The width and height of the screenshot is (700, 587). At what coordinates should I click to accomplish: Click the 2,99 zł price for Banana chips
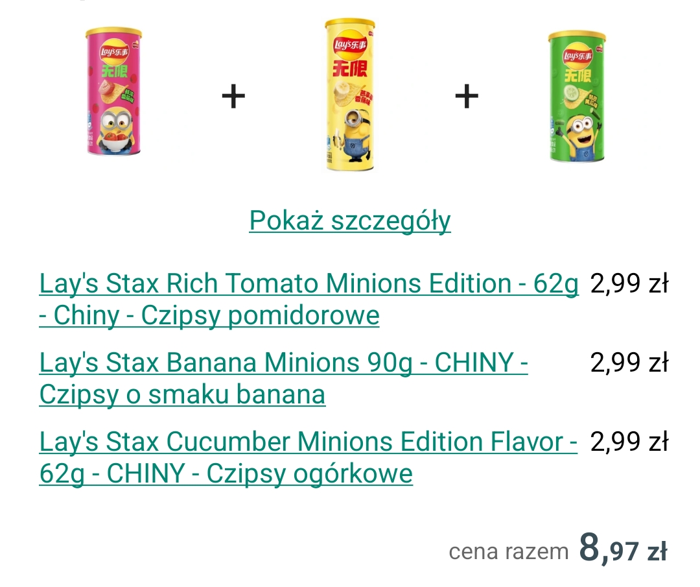pyautogui.click(x=629, y=363)
